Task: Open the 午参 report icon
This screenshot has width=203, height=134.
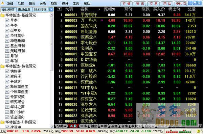Action: pyautogui.click(x=7, y=25)
